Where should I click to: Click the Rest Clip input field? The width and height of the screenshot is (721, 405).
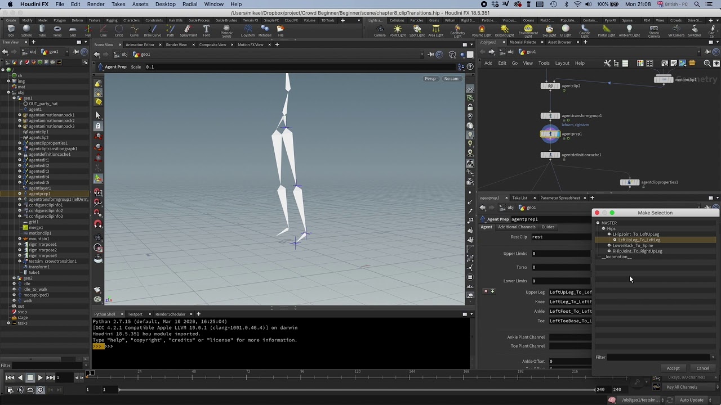(x=569, y=237)
